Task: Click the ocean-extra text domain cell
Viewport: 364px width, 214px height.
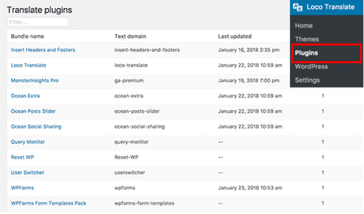Action: [128, 96]
